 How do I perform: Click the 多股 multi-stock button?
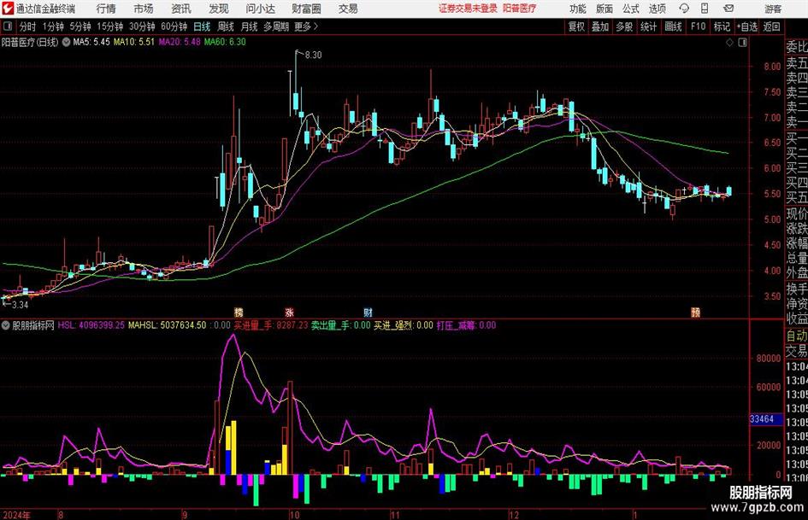(624, 26)
